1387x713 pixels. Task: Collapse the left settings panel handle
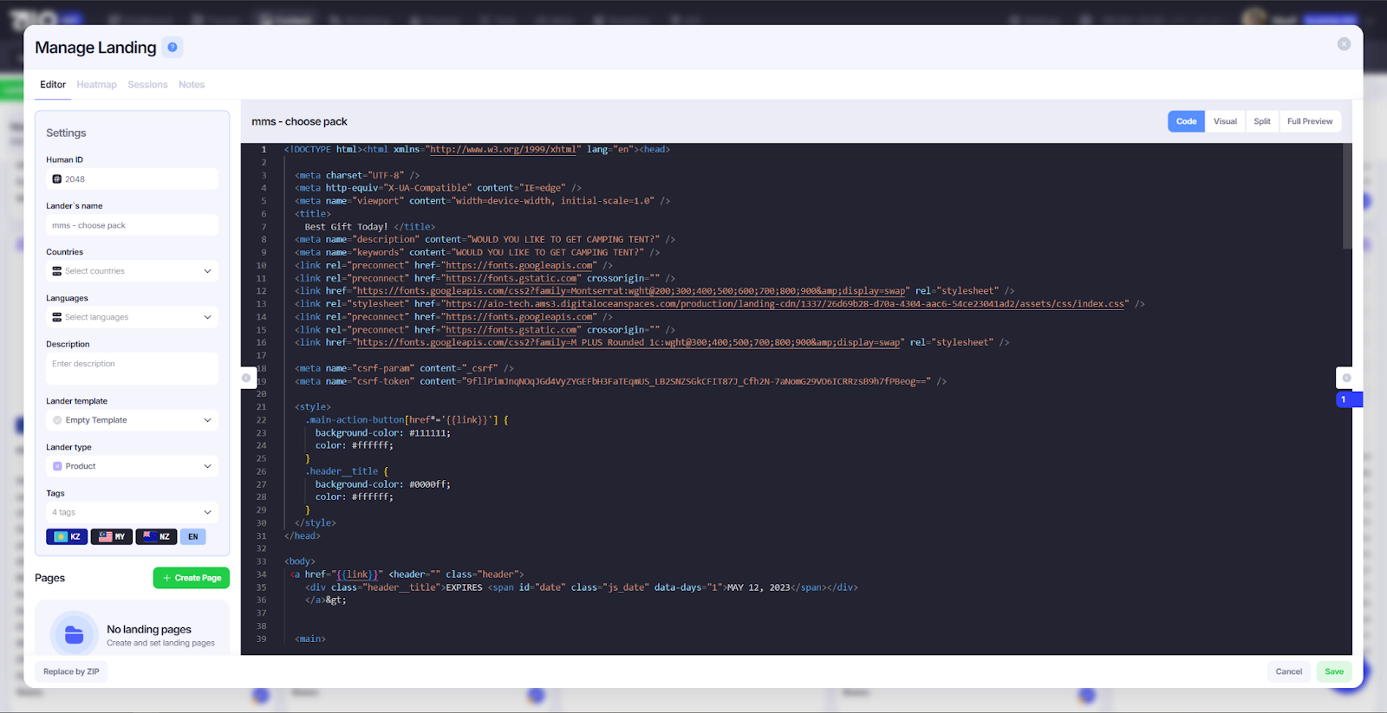(246, 378)
